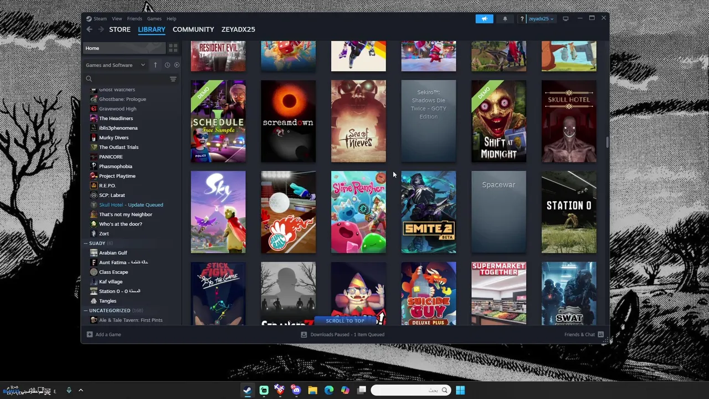Open the collections grid view icon
The image size is (709, 399).
pyautogui.click(x=173, y=48)
